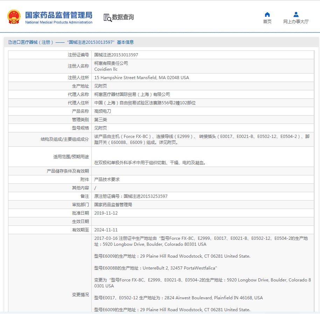Image resolution: width=320 pixels, height=314 pixels.
Task: Click the 附件 field label
Action: 85,180
